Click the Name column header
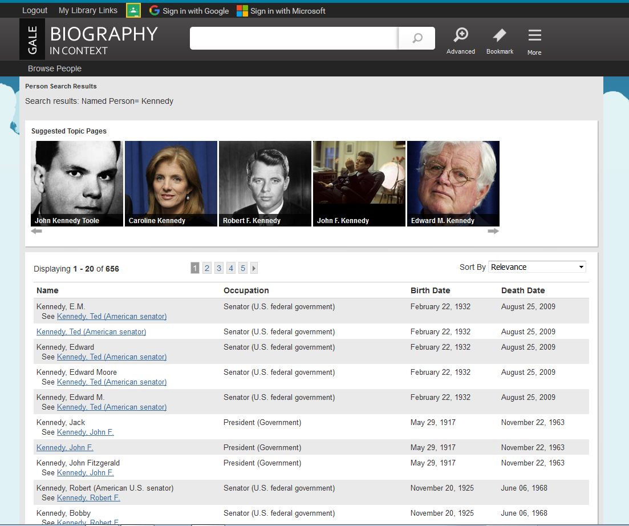Viewport: 629px width, 526px height. pyautogui.click(x=47, y=290)
